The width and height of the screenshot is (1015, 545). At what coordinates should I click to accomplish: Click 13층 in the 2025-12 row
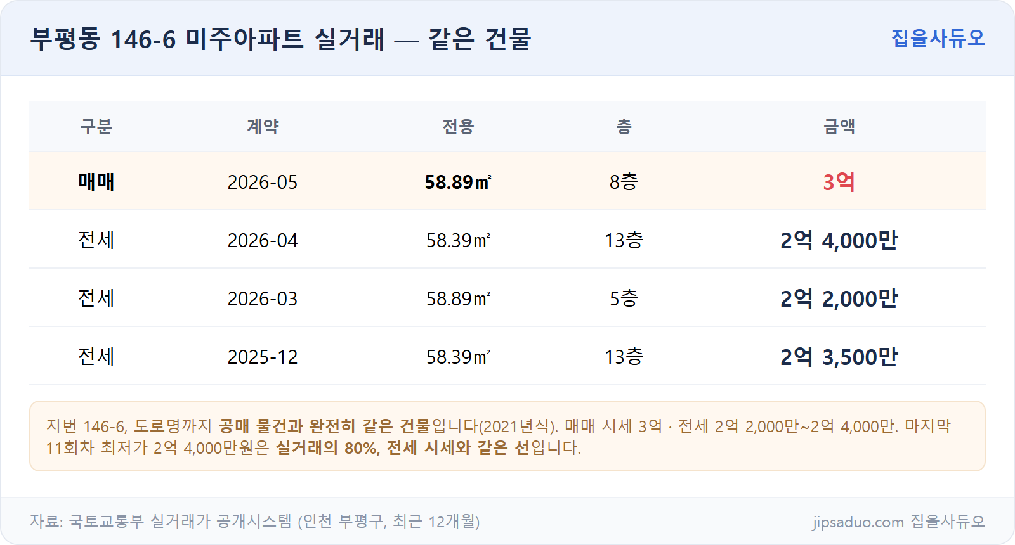(624, 357)
